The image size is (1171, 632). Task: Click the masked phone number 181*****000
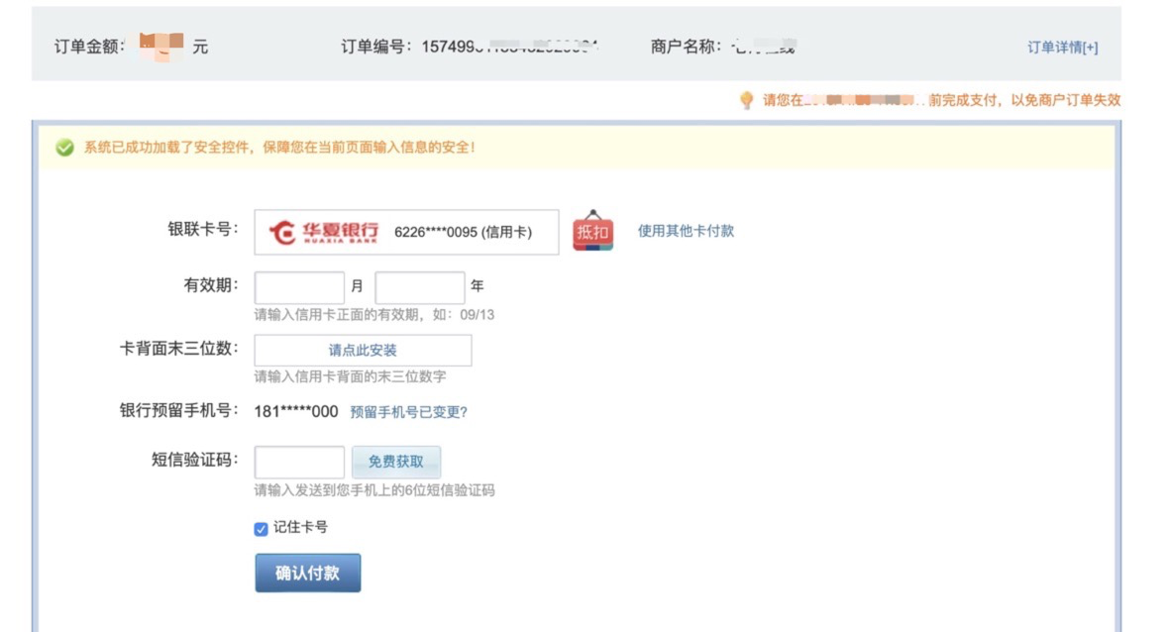pyautogui.click(x=296, y=412)
